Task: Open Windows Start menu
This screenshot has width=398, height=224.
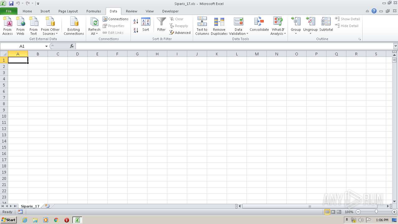Action: coord(8,220)
